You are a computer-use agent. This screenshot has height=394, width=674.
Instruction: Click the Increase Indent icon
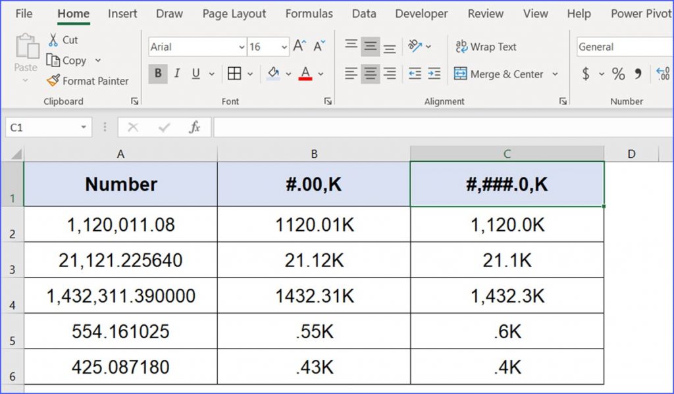434,74
